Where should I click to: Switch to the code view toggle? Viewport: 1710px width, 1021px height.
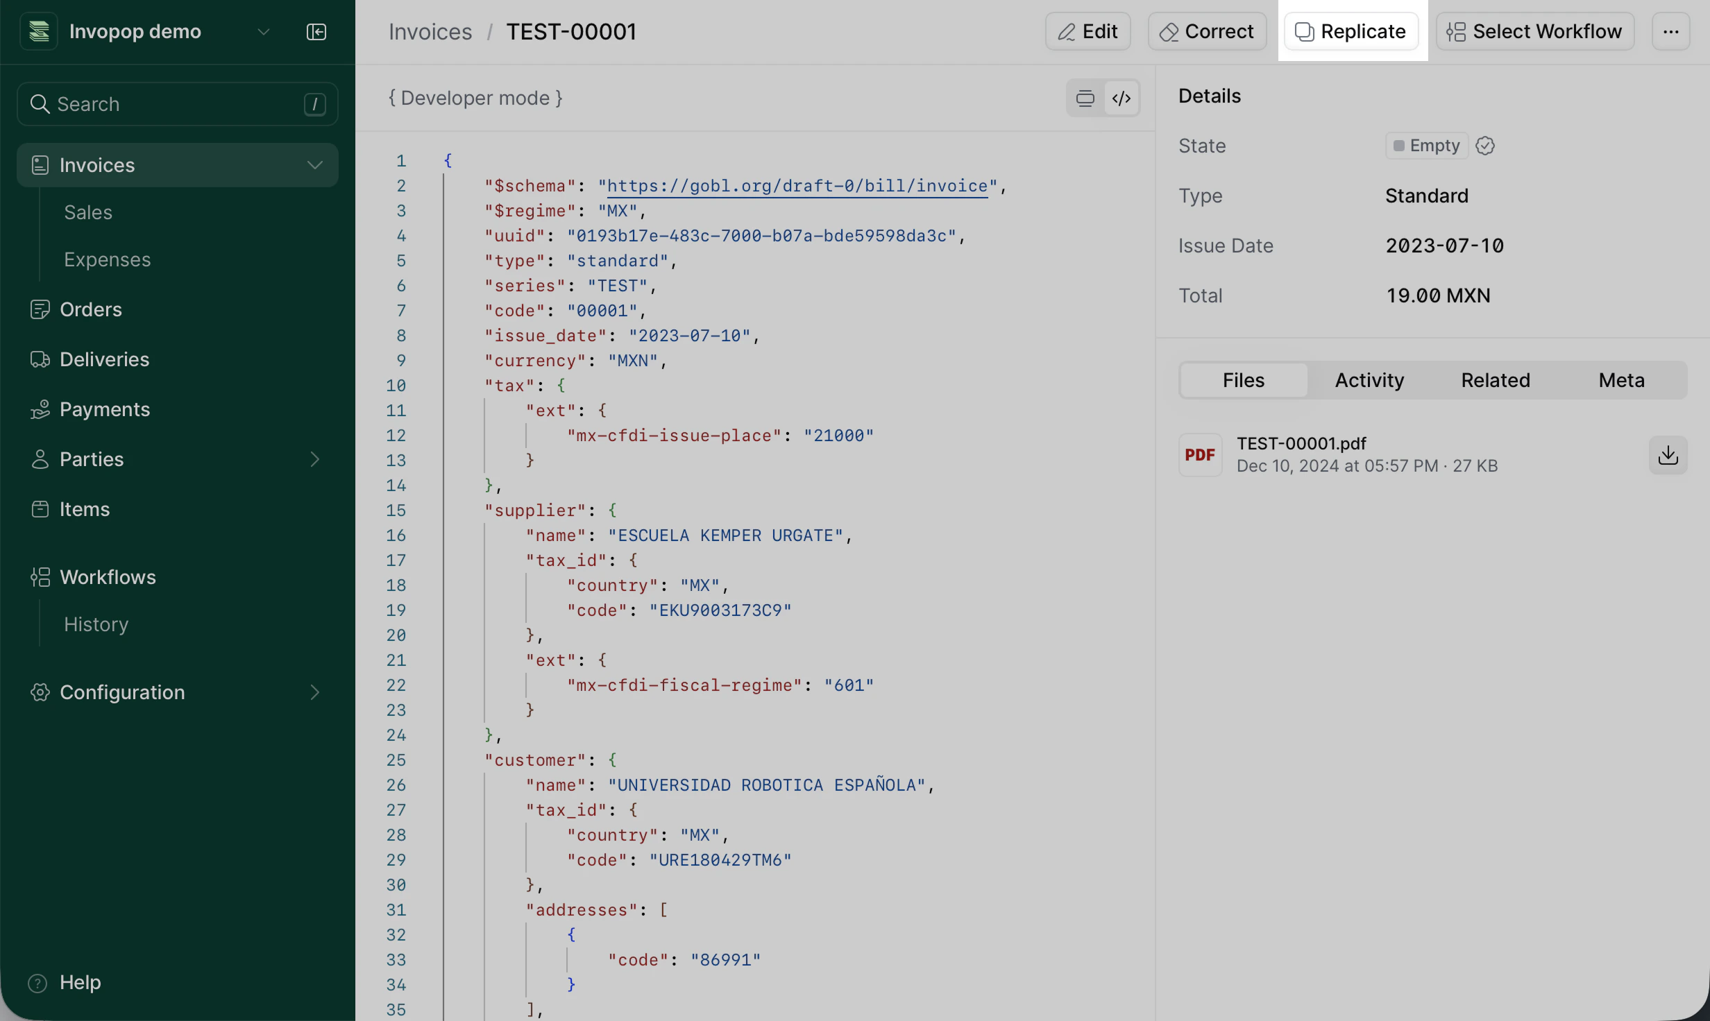pos(1121,98)
